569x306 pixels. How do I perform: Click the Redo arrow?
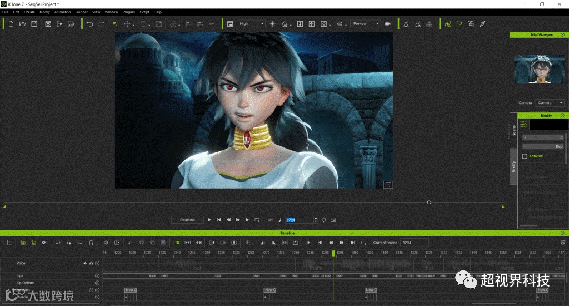coord(101,24)
